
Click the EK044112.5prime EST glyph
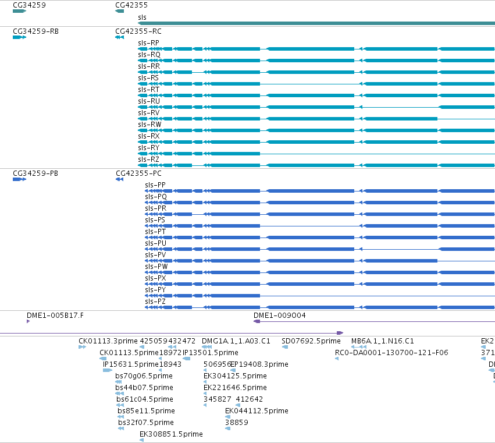(227, 417)
